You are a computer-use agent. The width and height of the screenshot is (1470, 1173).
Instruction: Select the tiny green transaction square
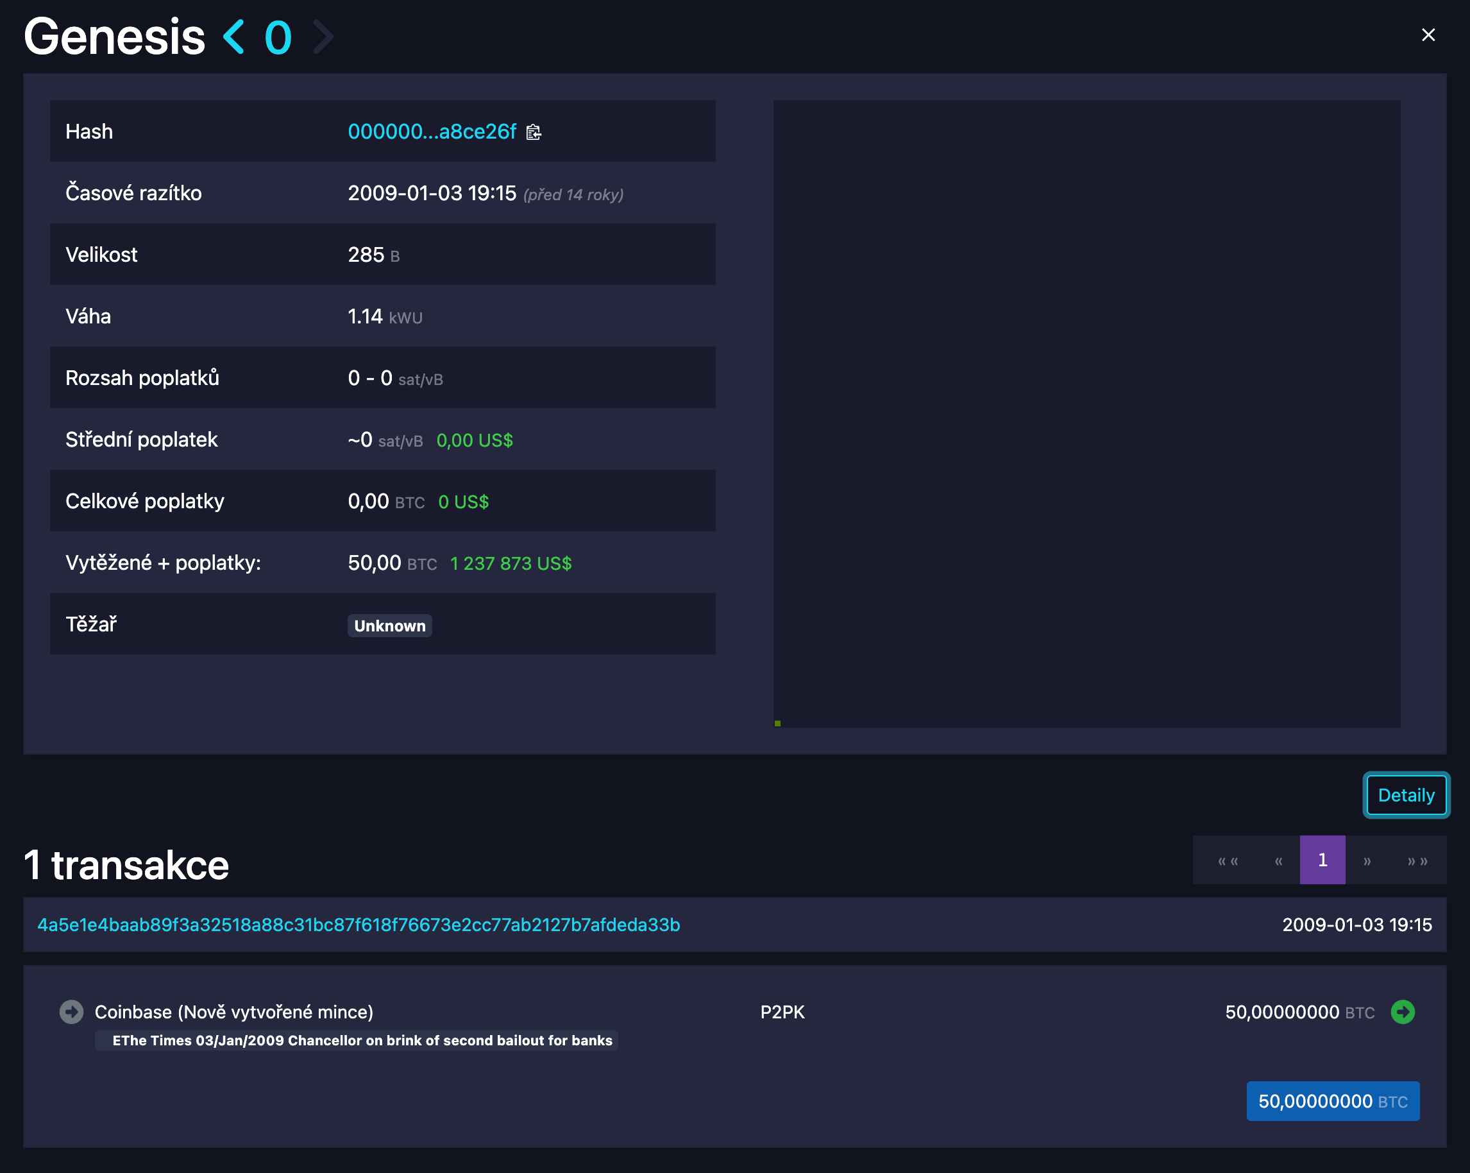[777, 724]
